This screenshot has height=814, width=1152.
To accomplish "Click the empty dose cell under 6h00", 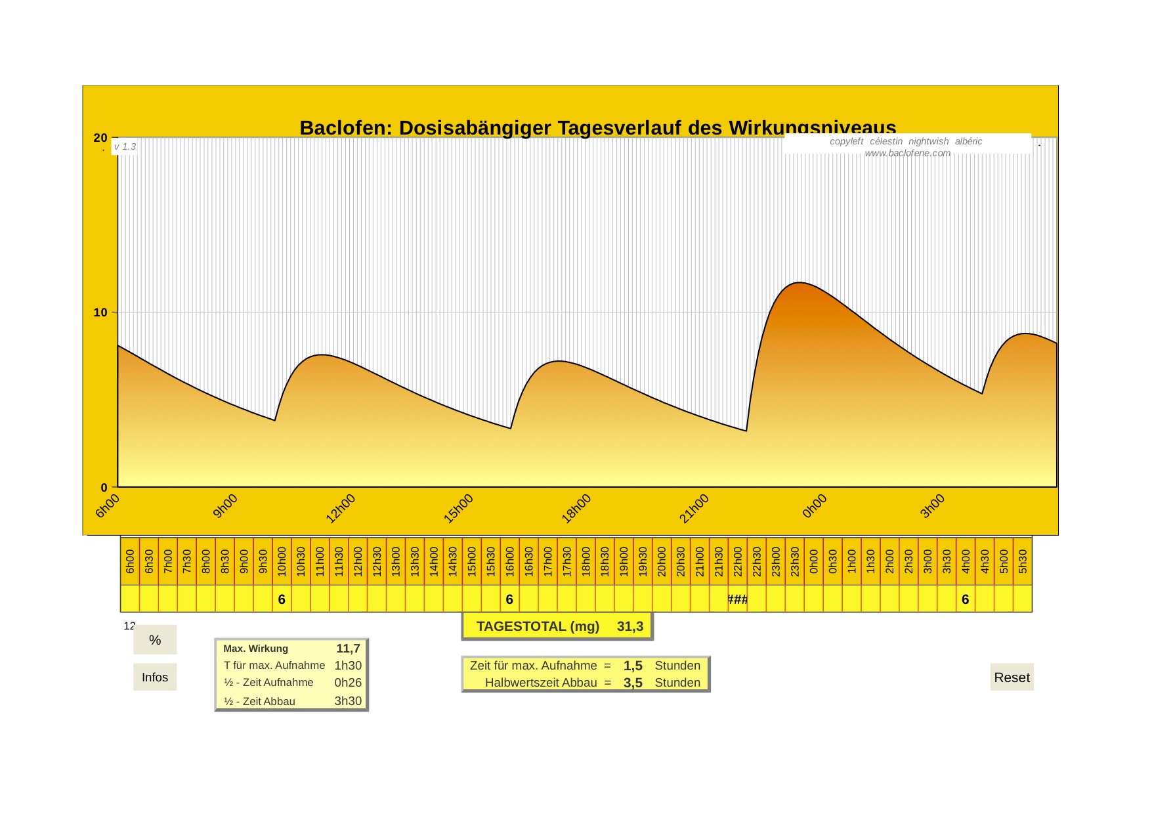I will (x=130, y=599).
